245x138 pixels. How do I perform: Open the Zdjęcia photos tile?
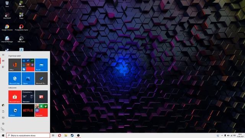tap(28, 79)
